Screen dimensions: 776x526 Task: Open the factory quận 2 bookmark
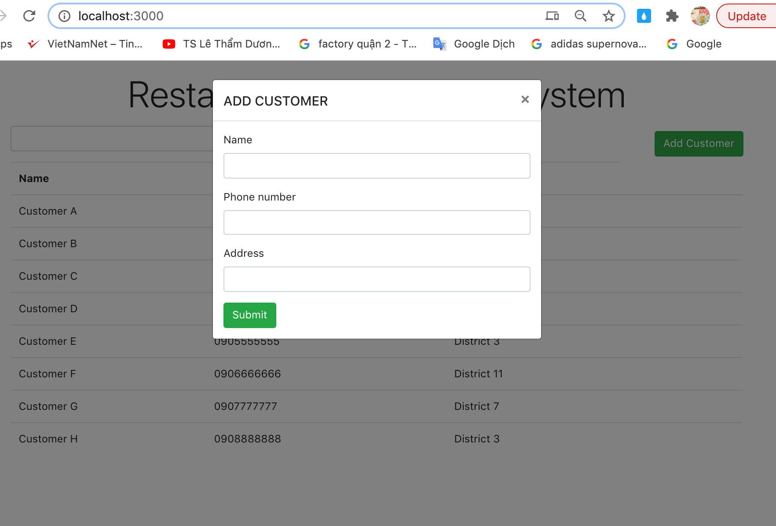(358, 44)
